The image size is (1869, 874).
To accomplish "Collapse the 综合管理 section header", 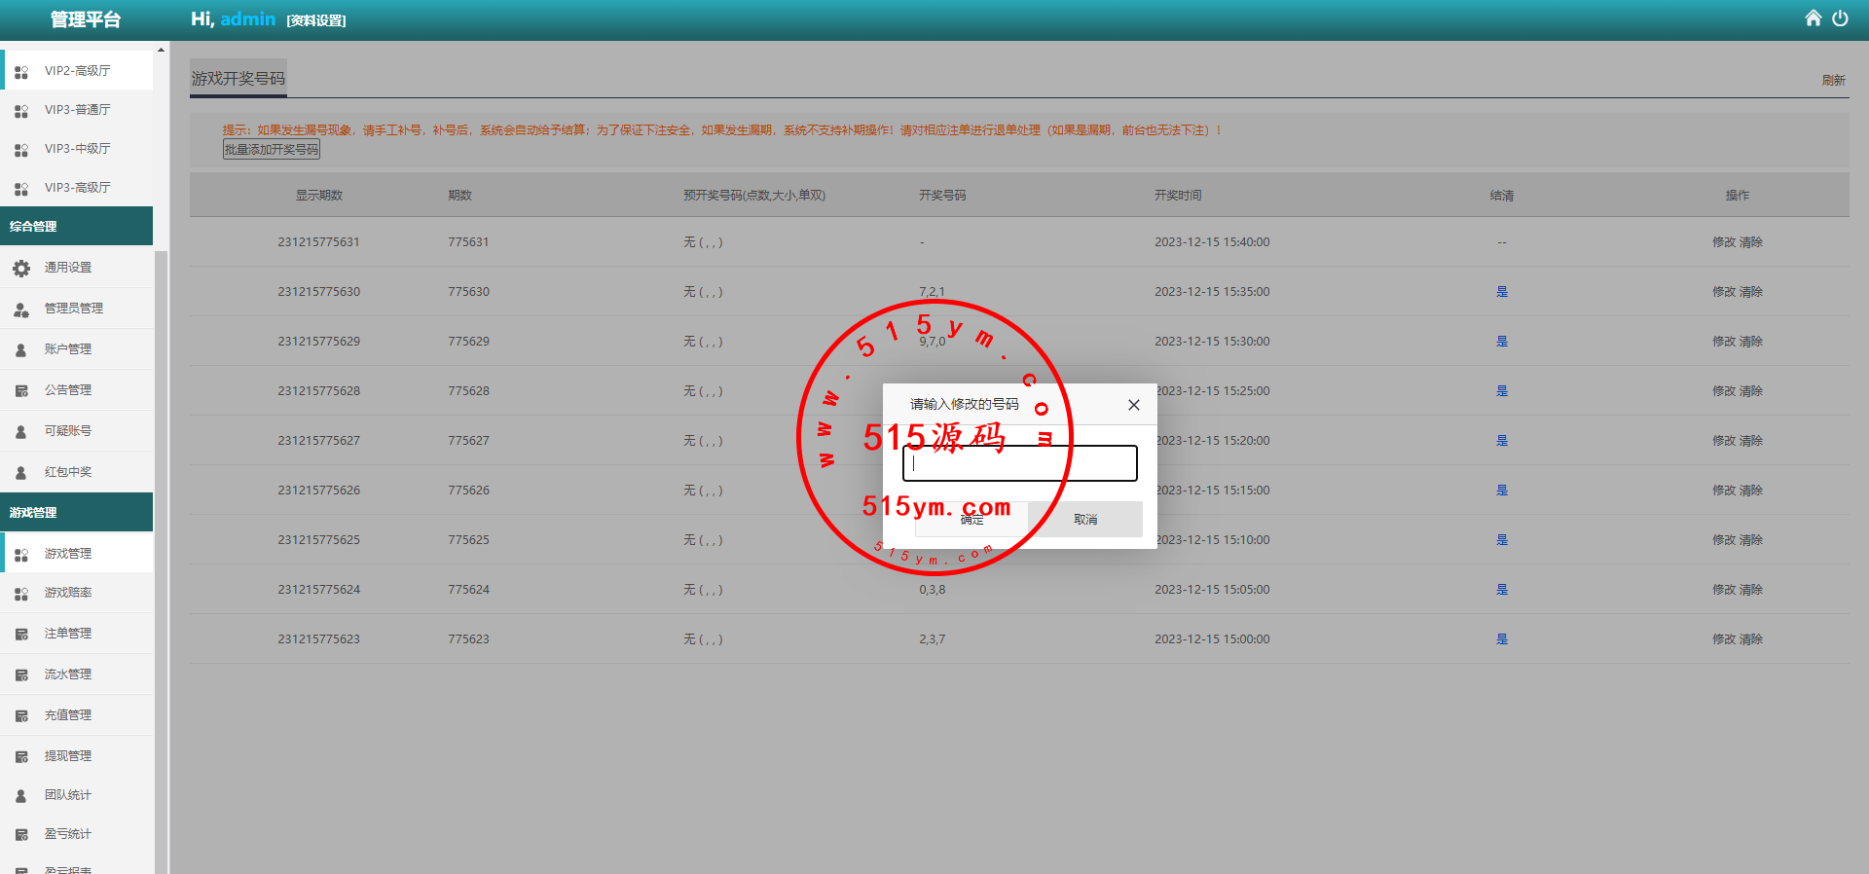I will 76,227.
